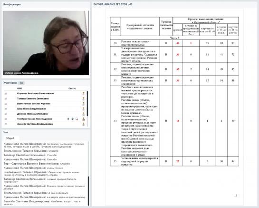Select the 04 ХИМ. АНАЛИЗ ЕГЭ 2020.pdf title

[x=113, y=4]
